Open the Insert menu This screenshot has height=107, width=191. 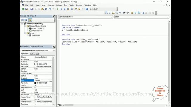coord(44,5)
